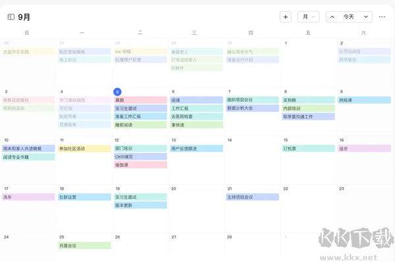The image size is (395, 262).
Task: Toggle the sidebar panel icon beside 9月
Action: (11, 17)
